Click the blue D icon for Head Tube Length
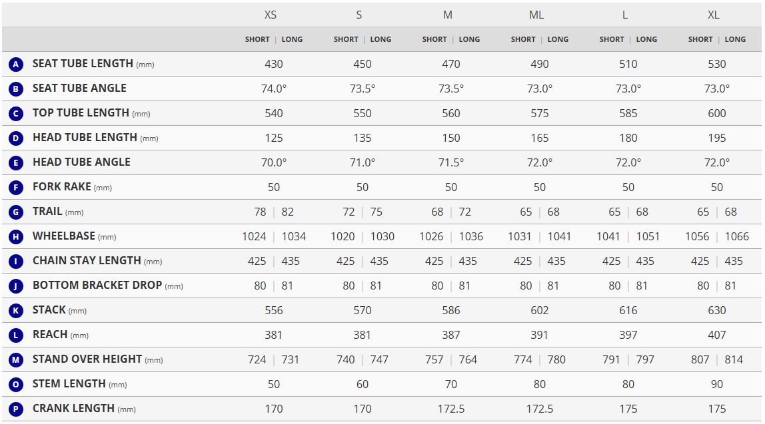 [x=16, y=138]
